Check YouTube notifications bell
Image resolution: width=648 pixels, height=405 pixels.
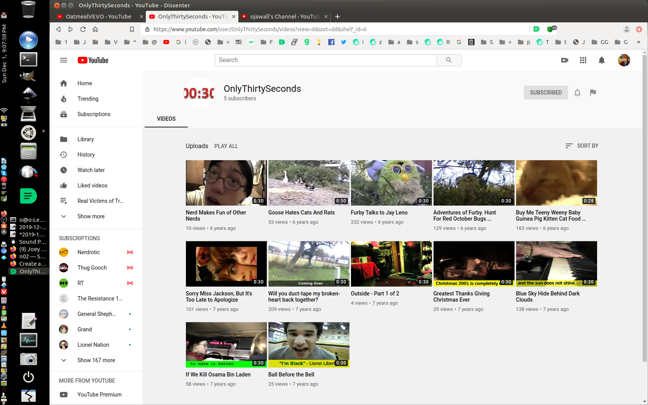point(602,60)
